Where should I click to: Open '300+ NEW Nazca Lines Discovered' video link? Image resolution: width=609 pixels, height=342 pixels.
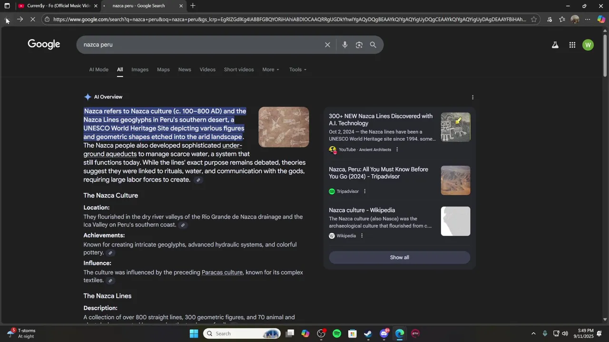381,120
